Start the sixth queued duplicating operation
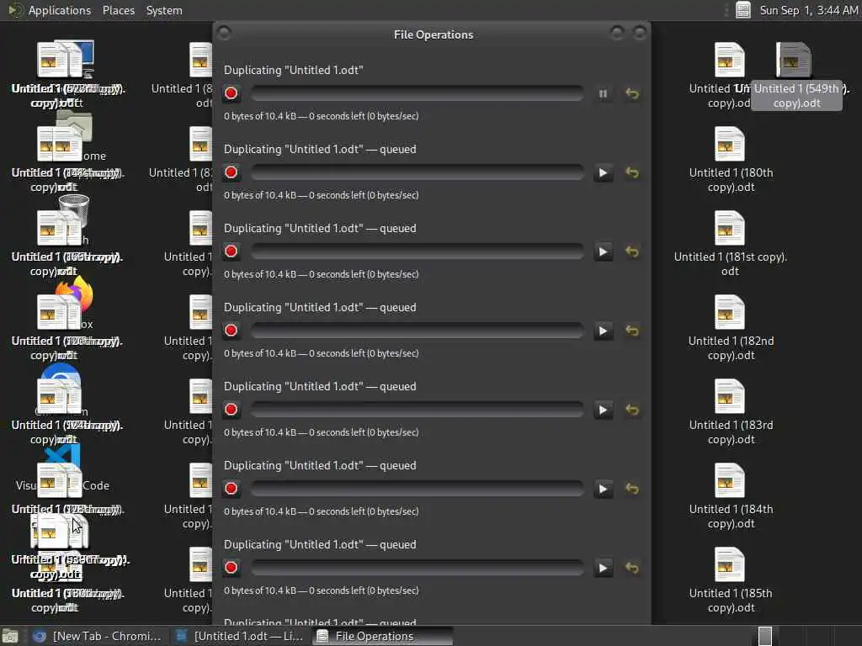Viewport: 862px width, 646px height. pos(603,569)
